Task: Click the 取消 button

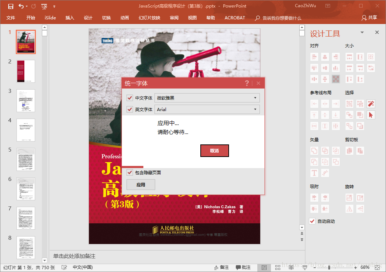Action: point(214,151)
